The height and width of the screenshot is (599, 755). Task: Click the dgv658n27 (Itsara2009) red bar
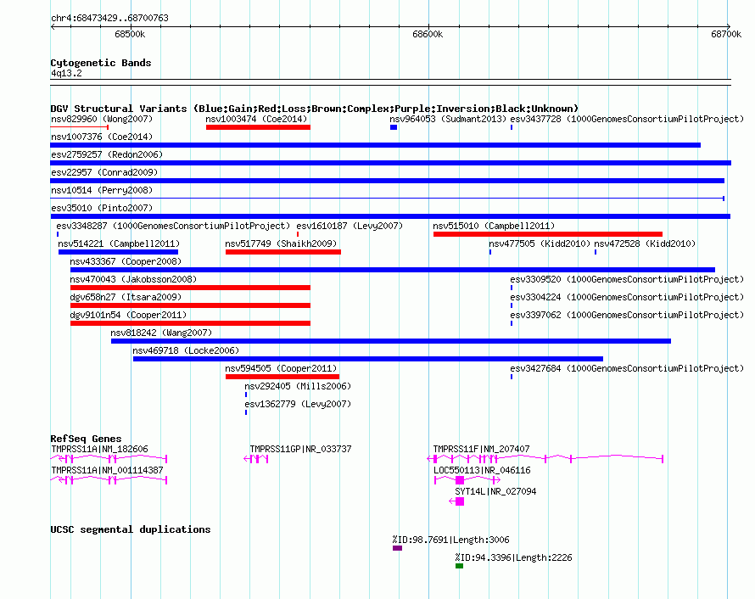pos(190,305)
